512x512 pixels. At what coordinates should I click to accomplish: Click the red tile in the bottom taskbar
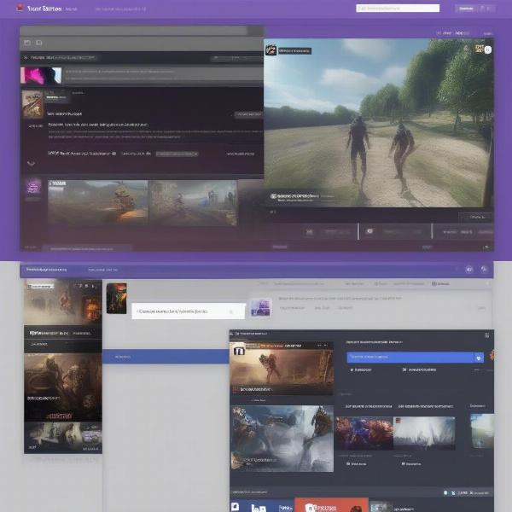pyautogui.click(x=331, y=505)
